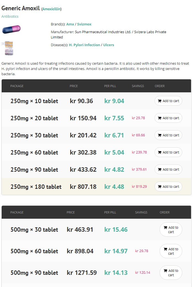The width and height of the screenshot is (193, 287).
Task: Add 500mg × 90 tablet to cart
Action: coord(171,273)
